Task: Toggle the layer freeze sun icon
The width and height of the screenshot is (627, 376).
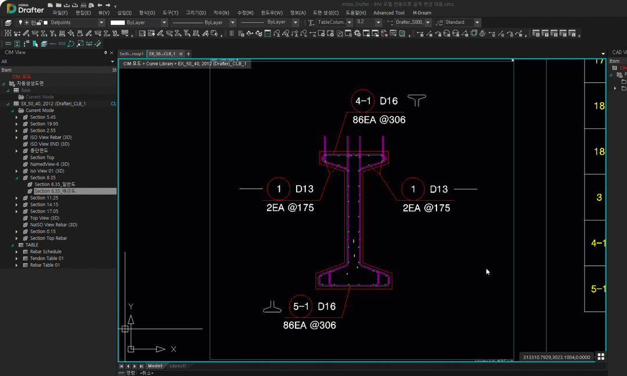Action: (26, 23)
